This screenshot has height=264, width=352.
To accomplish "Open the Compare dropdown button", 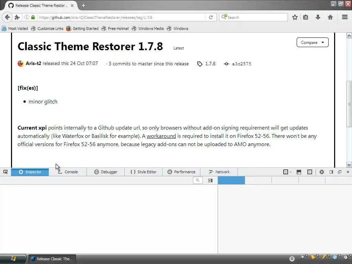I will point(312,42).
